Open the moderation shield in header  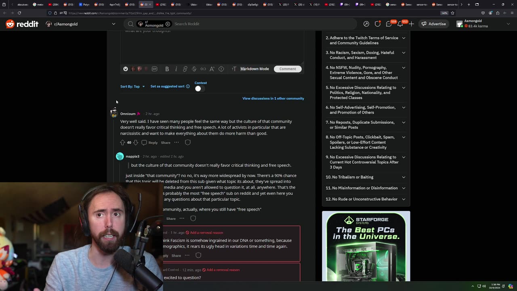coord(377,24)
